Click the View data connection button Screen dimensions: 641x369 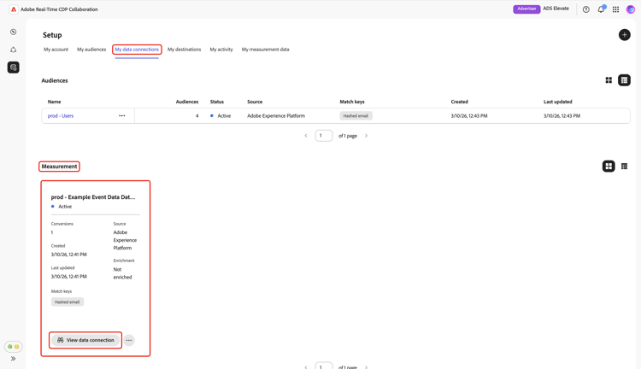pyautogui.click(x=85, y=340)
